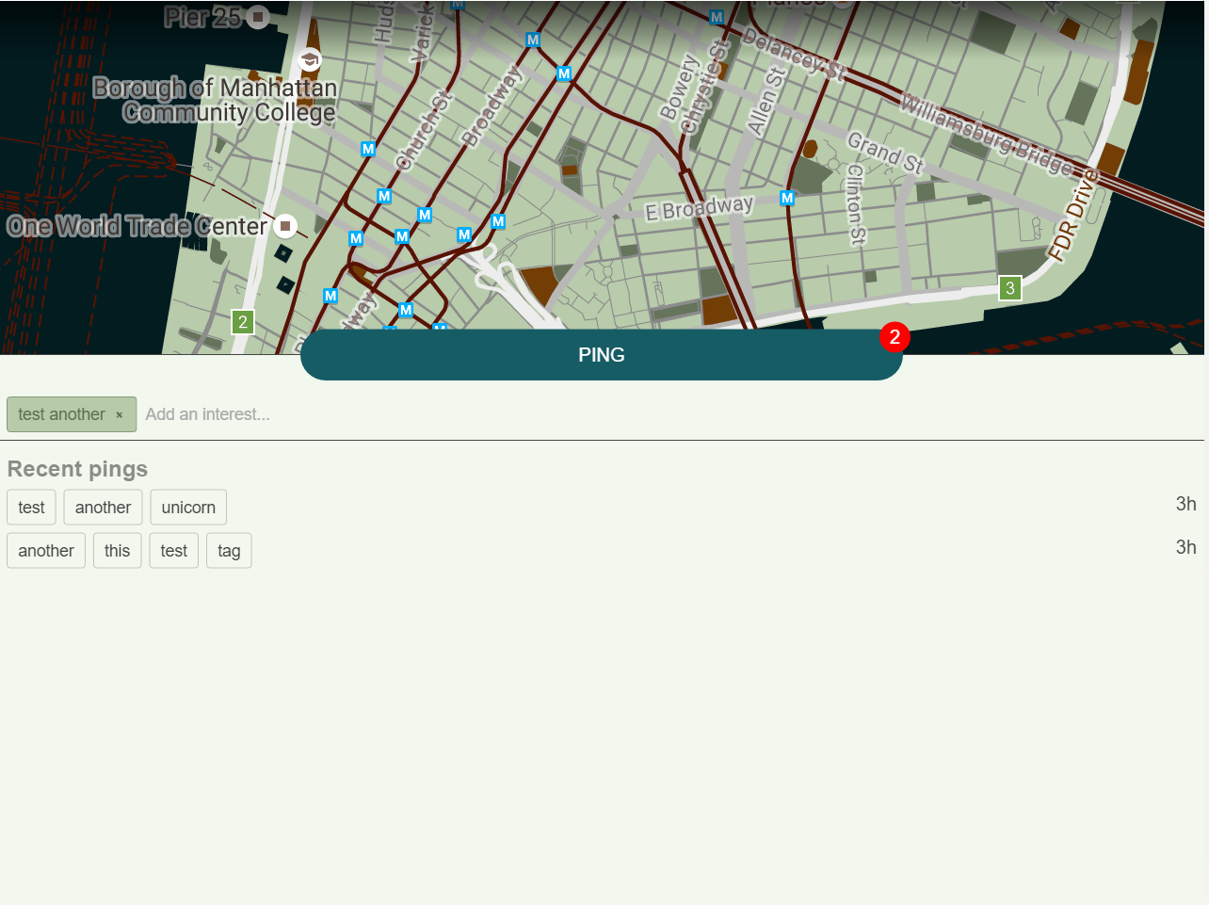Click 'another' tag in second recent ping
The image size is (1209, 905).
(x=46, y=551)
